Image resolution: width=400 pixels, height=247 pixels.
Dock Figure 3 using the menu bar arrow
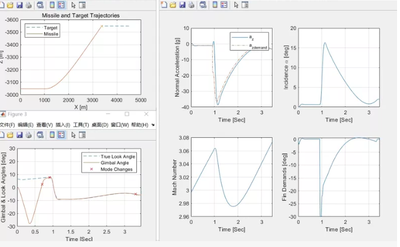(x=153, y=125)
